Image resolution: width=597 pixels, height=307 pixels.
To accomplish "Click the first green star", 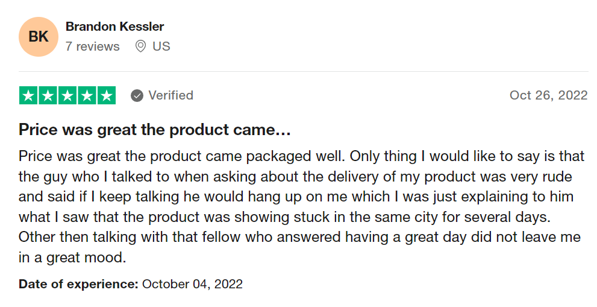I will coord(28,95).
